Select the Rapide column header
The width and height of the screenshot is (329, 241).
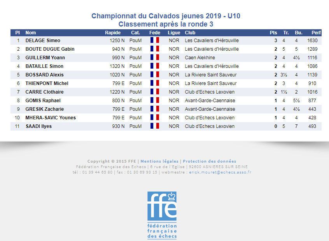[x=113, y=33]
